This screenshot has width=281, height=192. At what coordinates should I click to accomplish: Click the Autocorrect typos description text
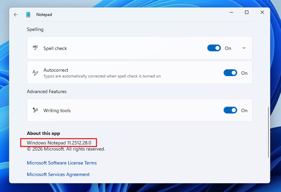(x=102, y=76)
